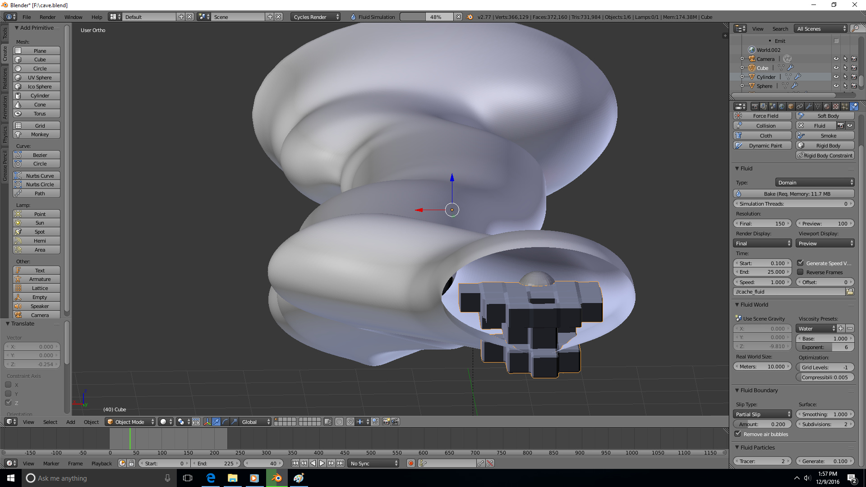
Task: Expand the Cube tree row
Action: [742, 68]
